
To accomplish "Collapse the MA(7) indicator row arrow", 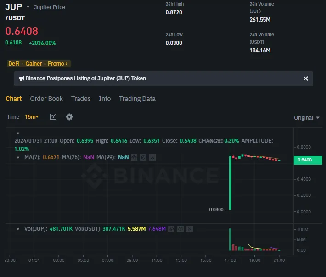I will coord(18,158).
